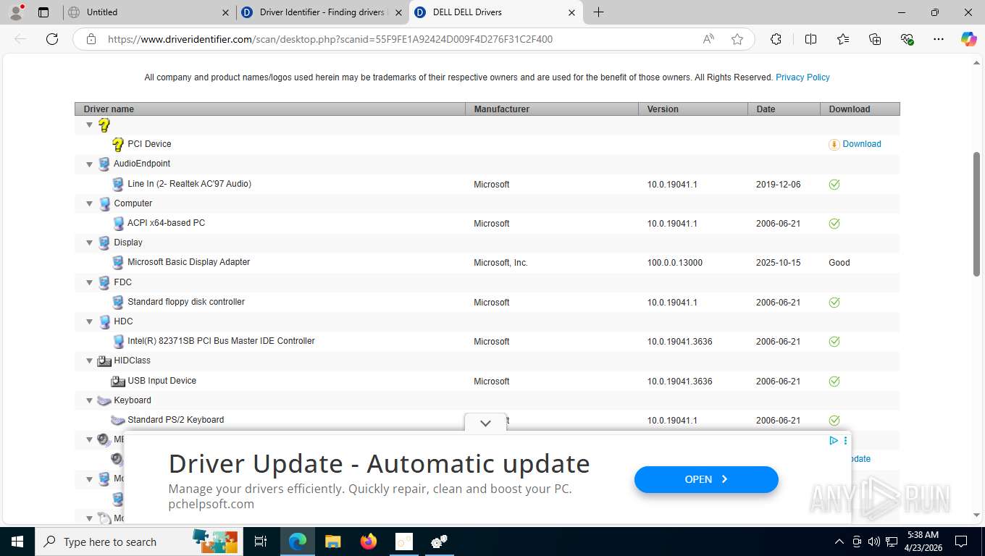Collapse the AudioEndpoint tree node

pos(90,164)
